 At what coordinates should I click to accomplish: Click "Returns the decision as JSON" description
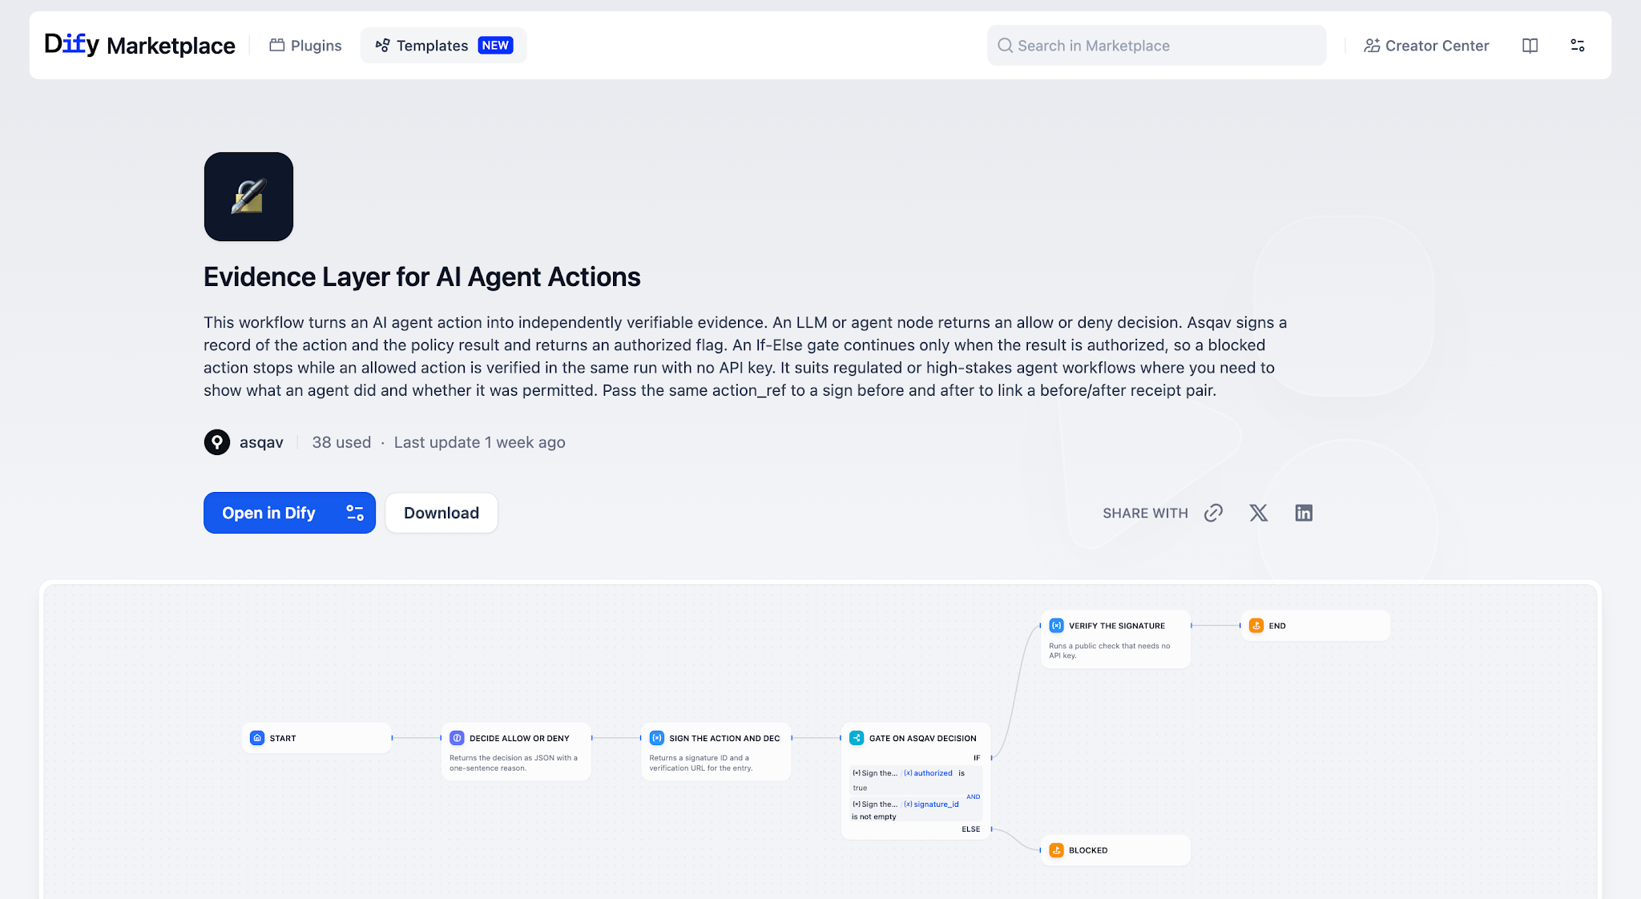(x=514, y=763)
